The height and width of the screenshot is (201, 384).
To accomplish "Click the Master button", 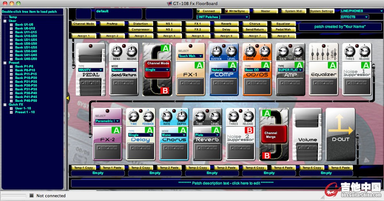I will point(266,11).
